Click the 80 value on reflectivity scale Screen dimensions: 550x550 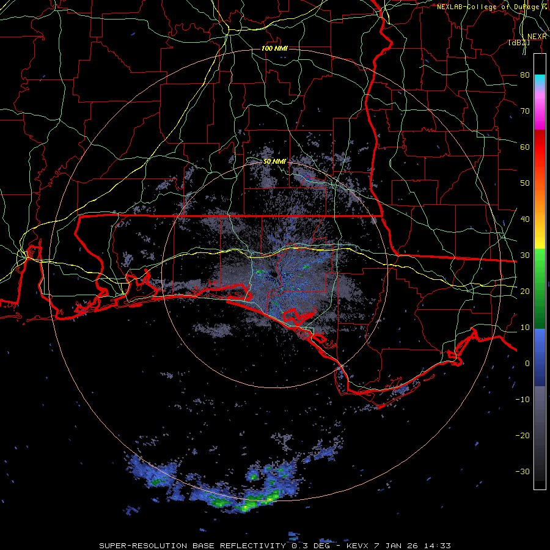(525, 75)
